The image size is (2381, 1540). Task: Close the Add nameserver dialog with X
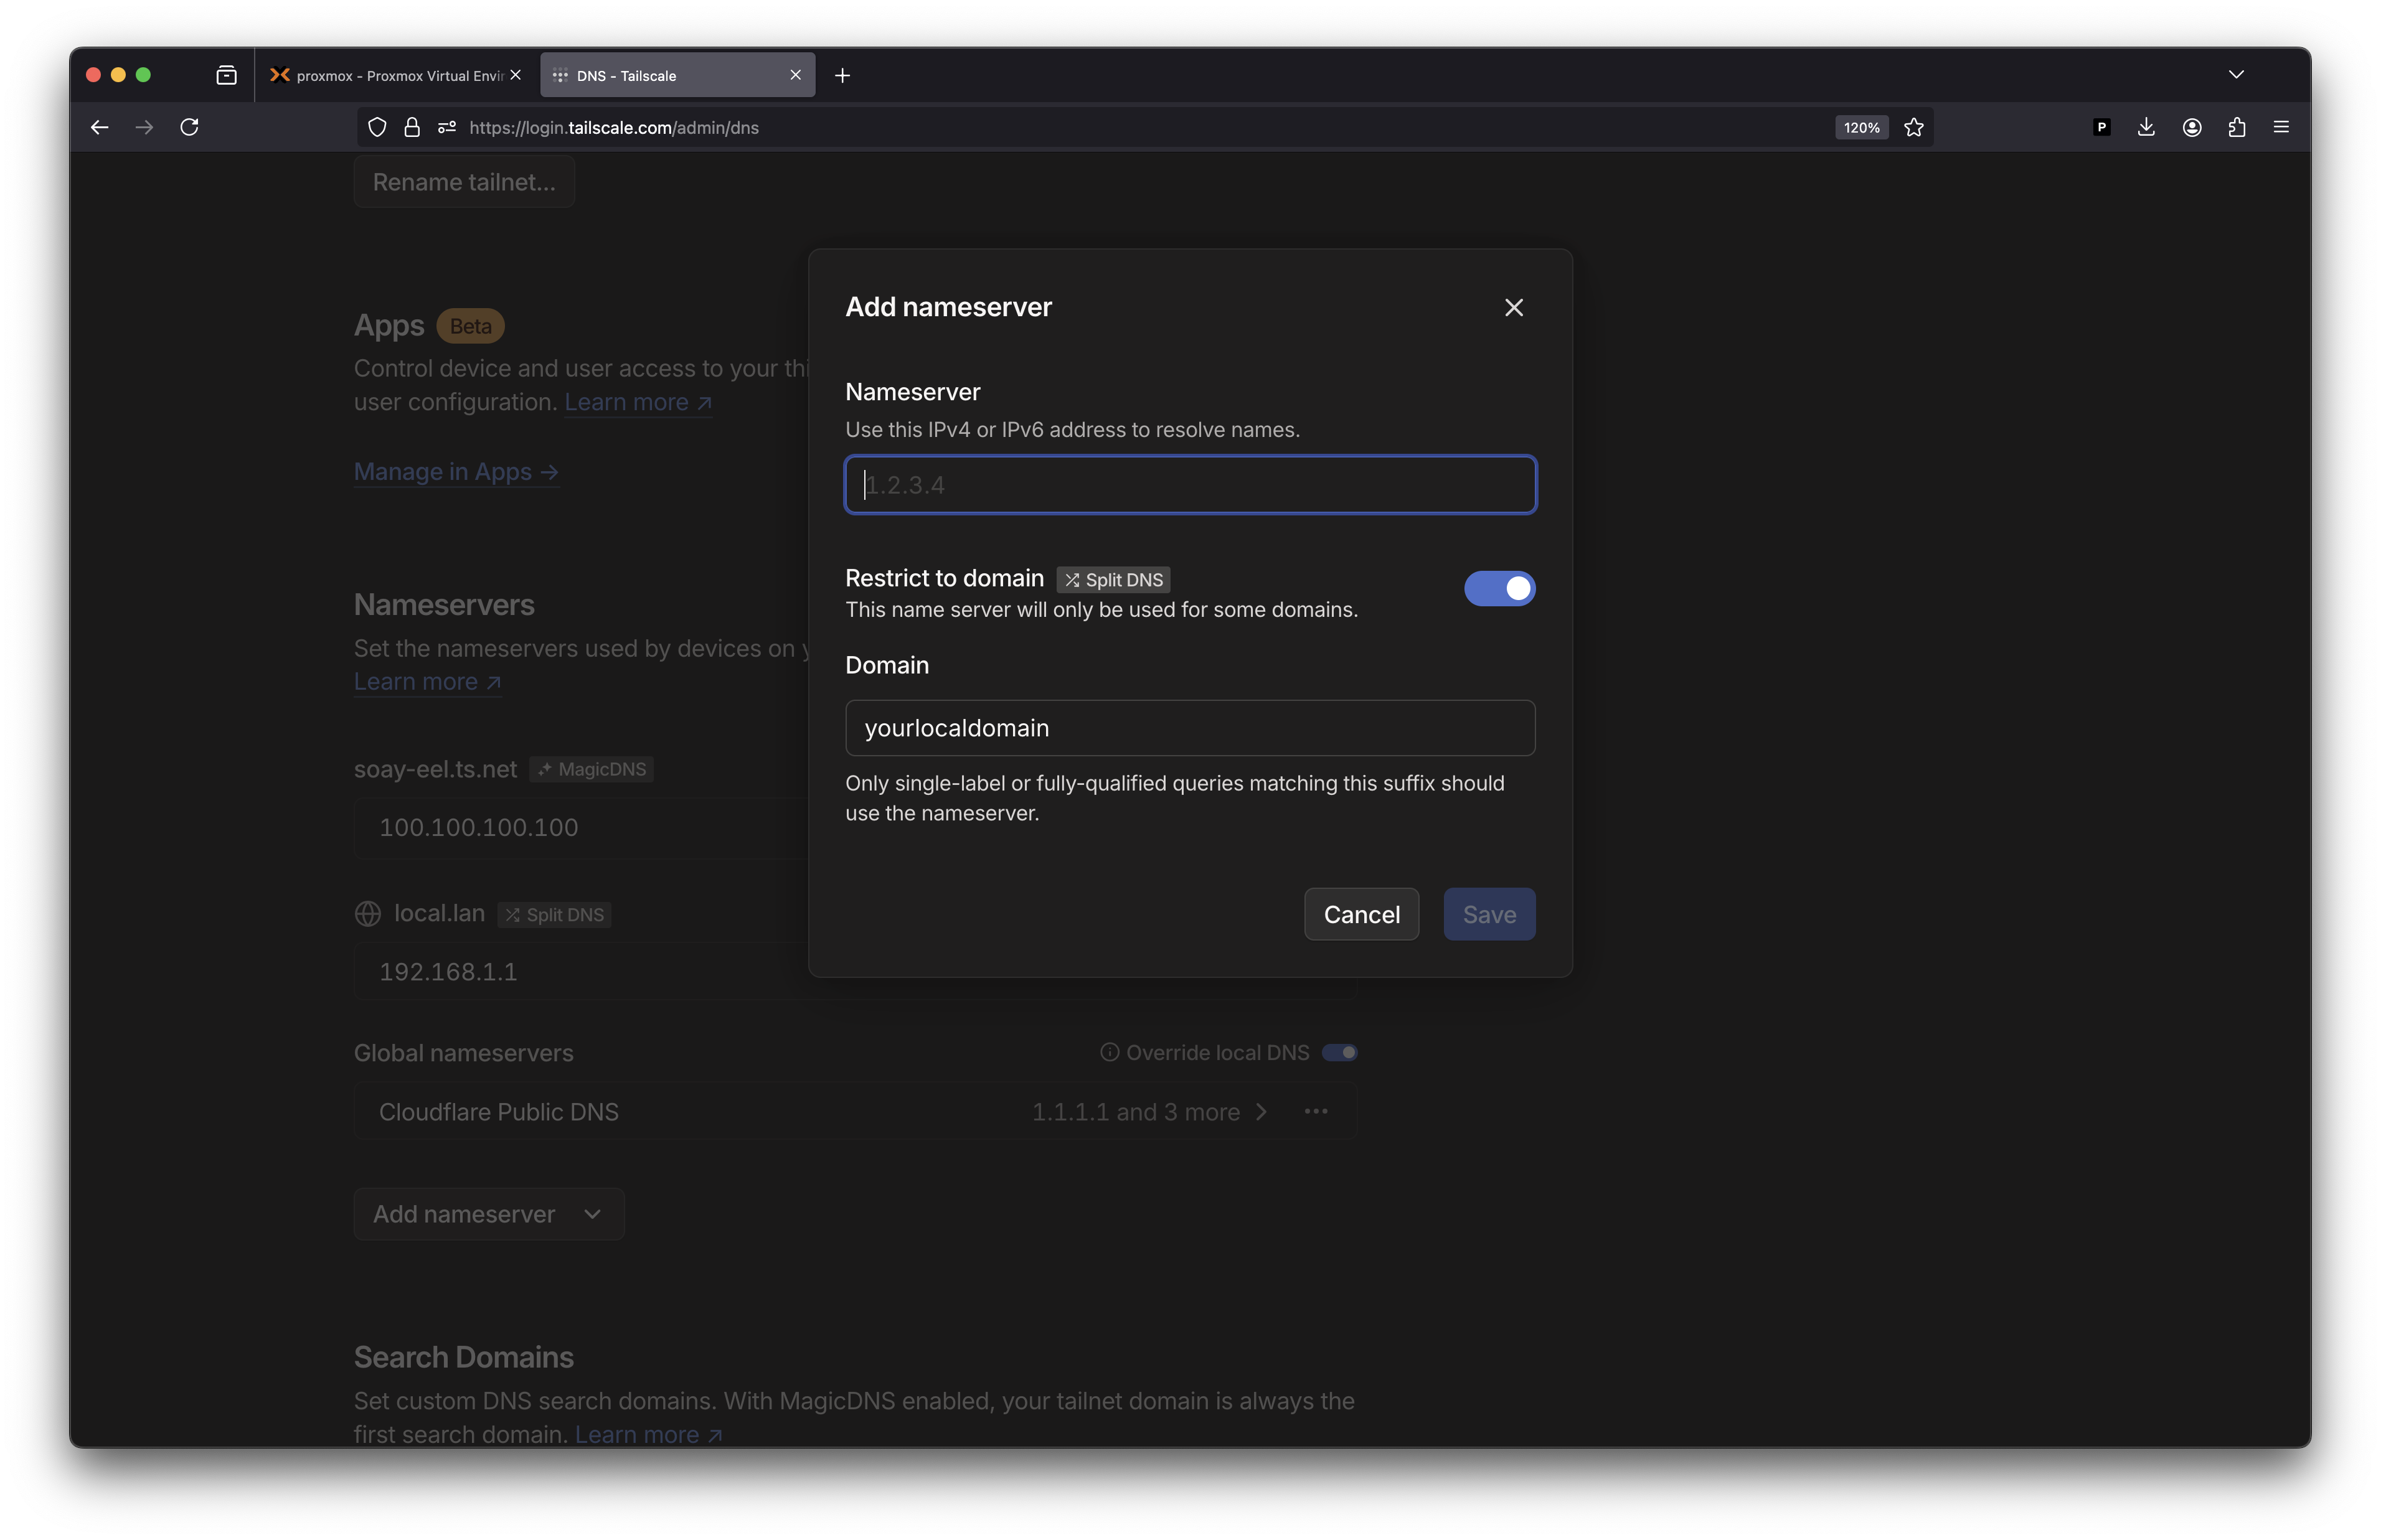[1513, 308]
